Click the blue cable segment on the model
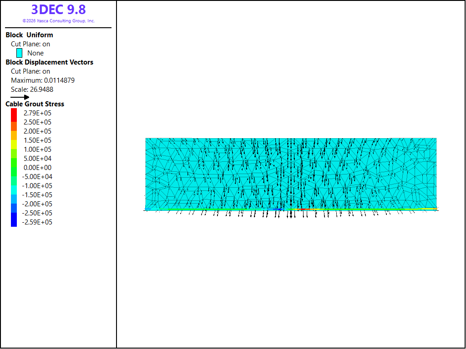This screenshot has height=349, width=466. [x=277, y=209]
